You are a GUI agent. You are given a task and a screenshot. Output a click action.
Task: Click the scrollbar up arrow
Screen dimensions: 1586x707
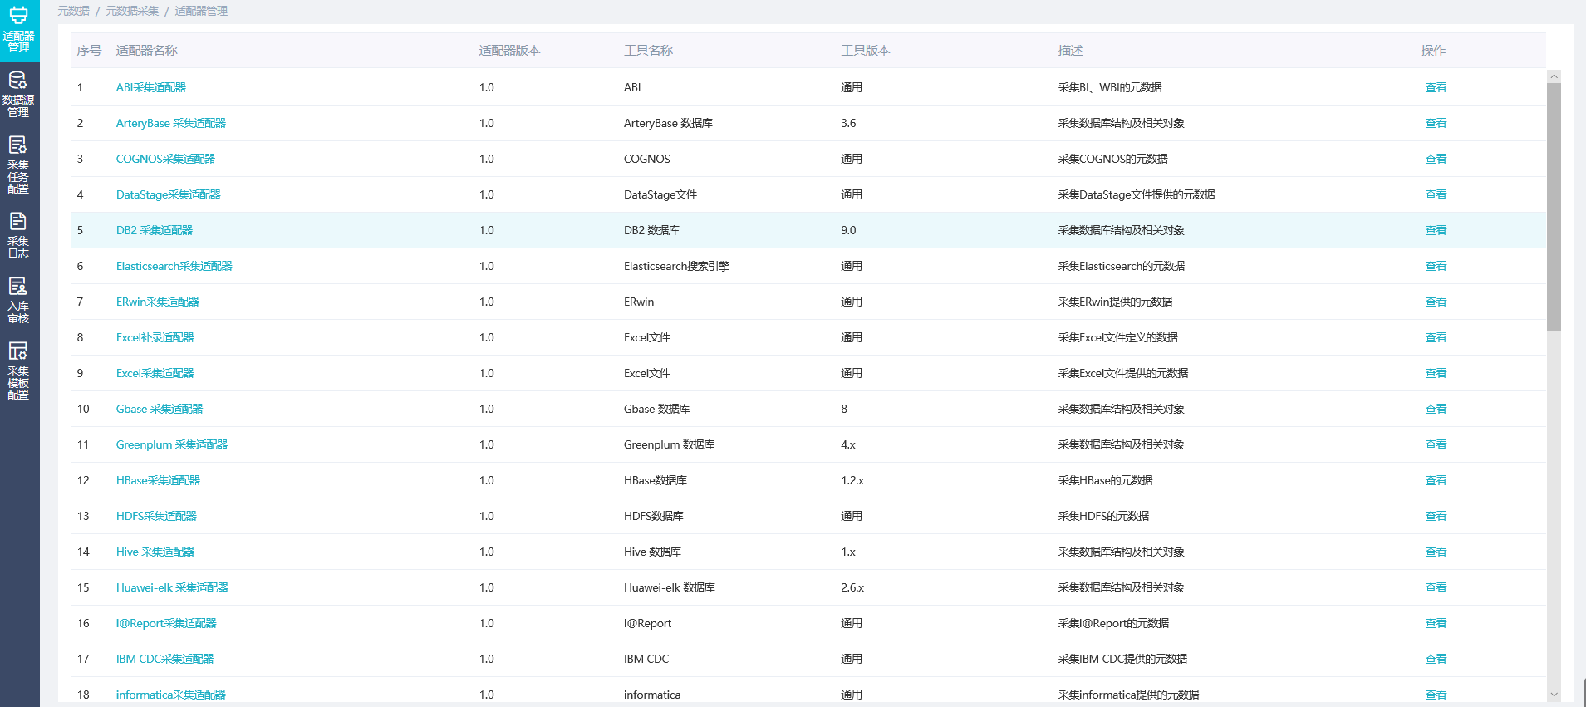[x=1554, y=76]
